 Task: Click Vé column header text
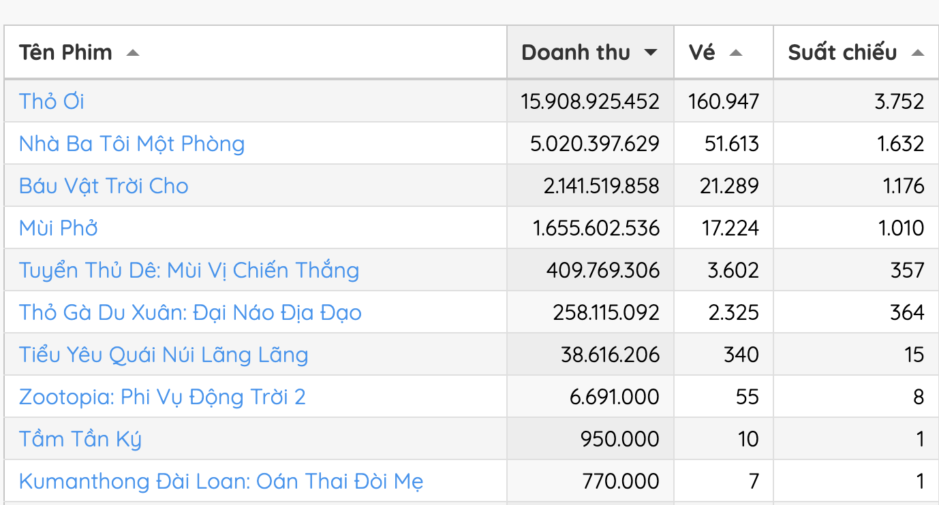[702, 52]
